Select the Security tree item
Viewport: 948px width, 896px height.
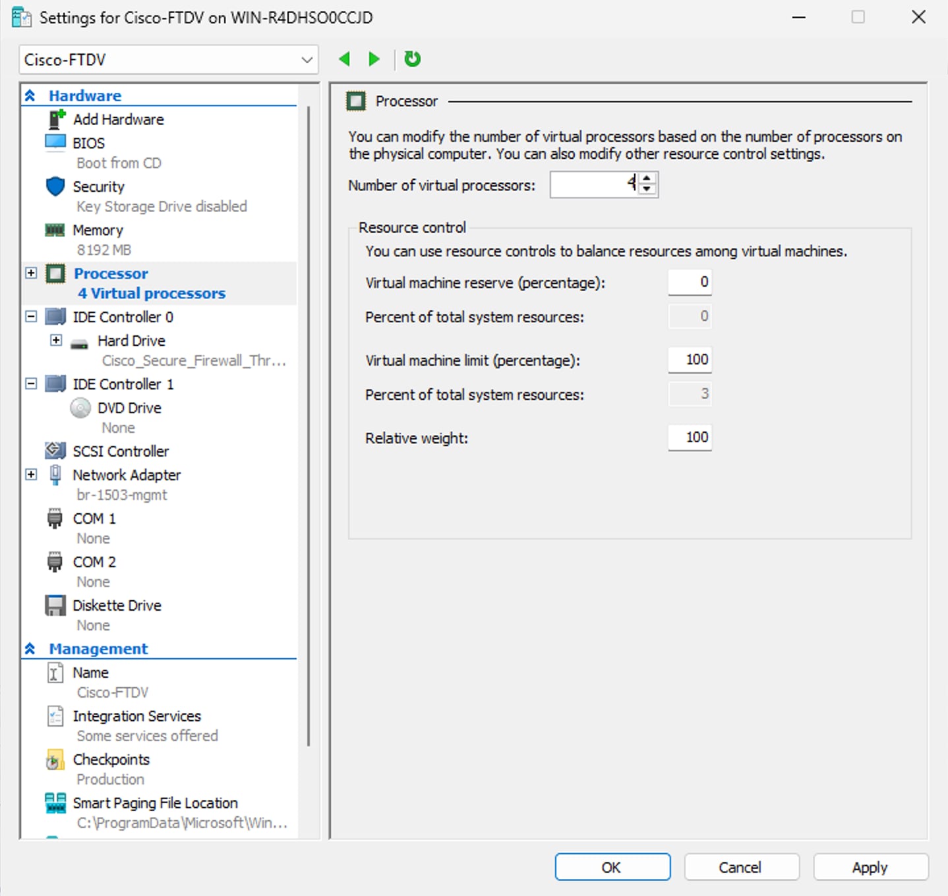click(99, 186)
